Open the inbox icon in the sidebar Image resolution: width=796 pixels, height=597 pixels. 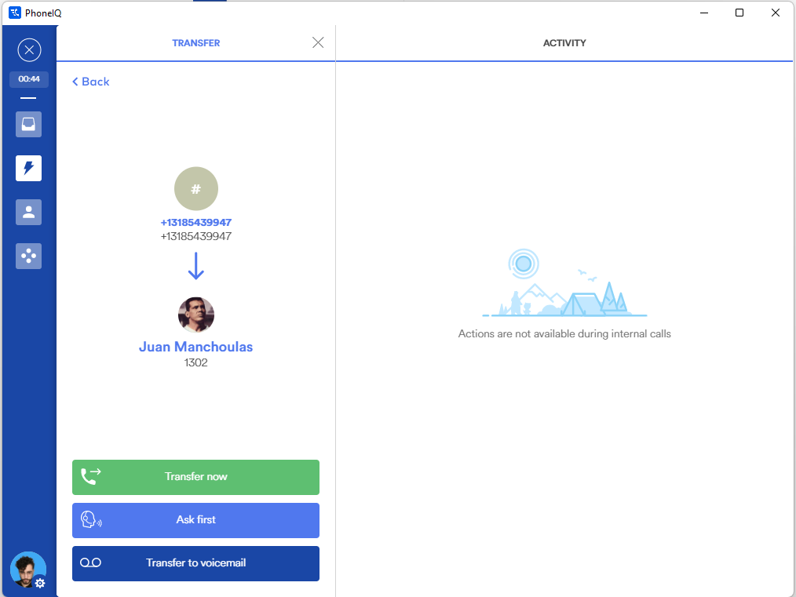29,124
